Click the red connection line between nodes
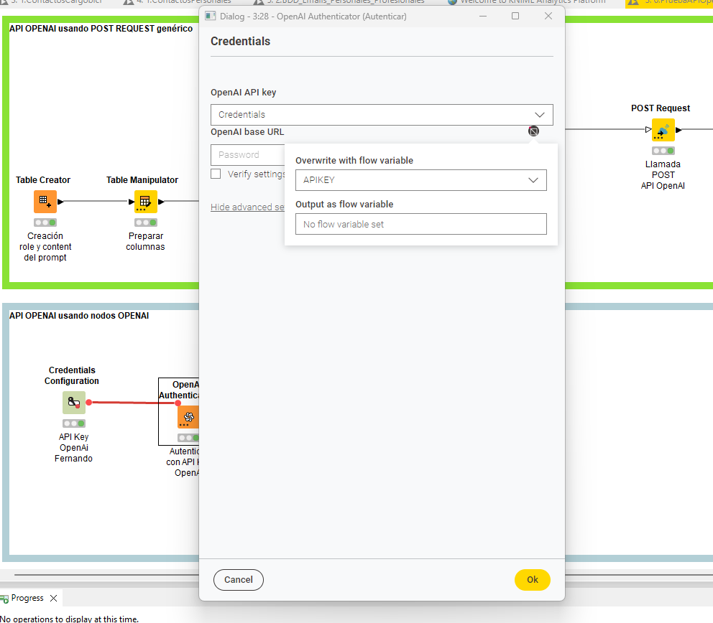The height and width of the screenshot is (623, 713). pos(134,403)
